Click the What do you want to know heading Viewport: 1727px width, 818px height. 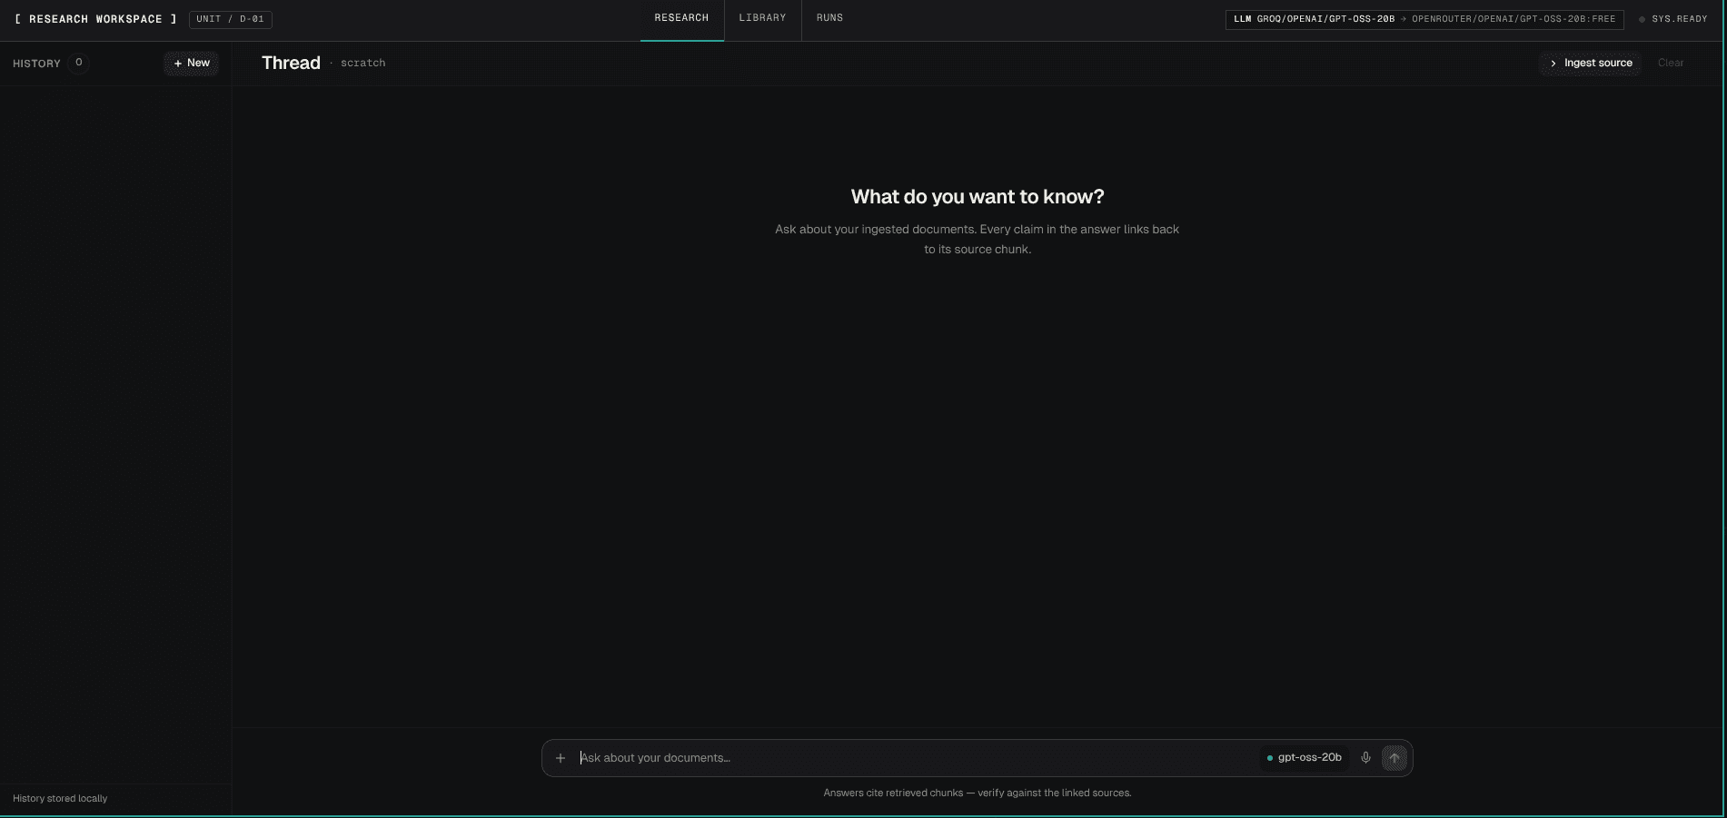[978, 197]
